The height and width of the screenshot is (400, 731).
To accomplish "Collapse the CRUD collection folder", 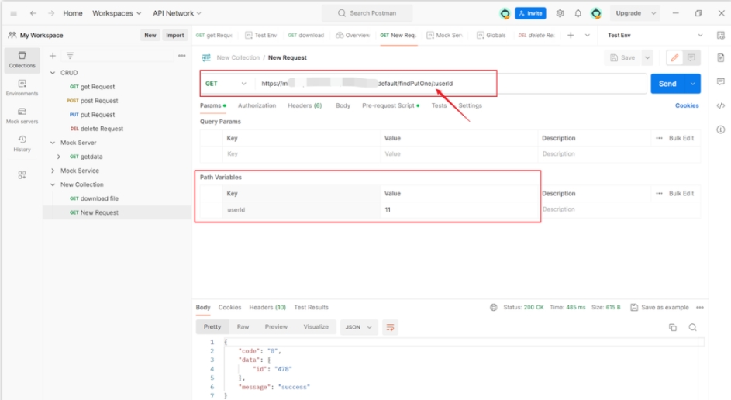I will pos(53,73).
